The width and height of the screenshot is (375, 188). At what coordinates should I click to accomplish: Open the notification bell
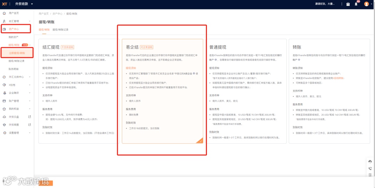coord(356,4)
